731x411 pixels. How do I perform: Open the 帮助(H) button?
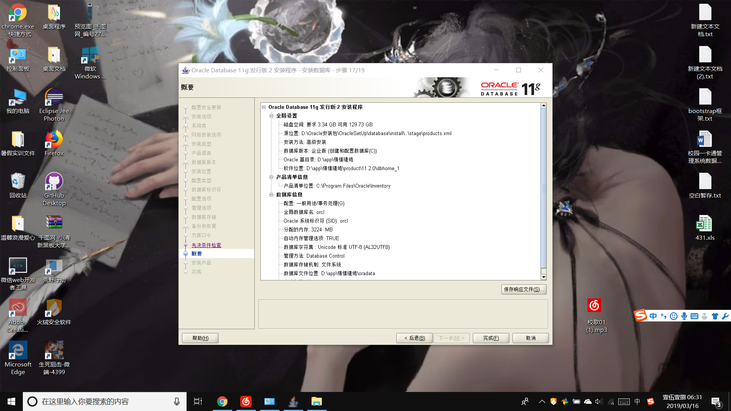click(200, 338)
